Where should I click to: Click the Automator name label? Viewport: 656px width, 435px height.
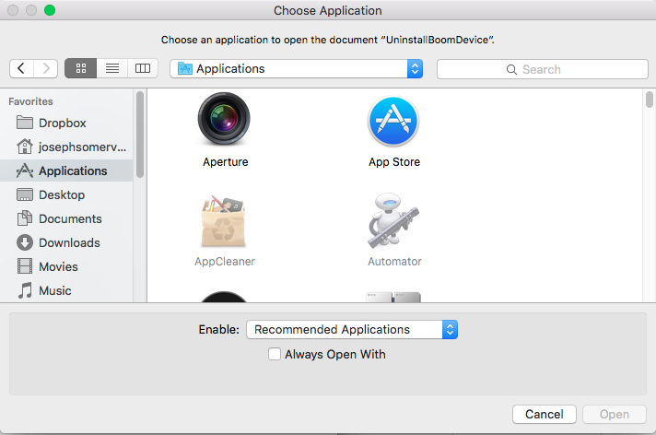coord(394,262)
